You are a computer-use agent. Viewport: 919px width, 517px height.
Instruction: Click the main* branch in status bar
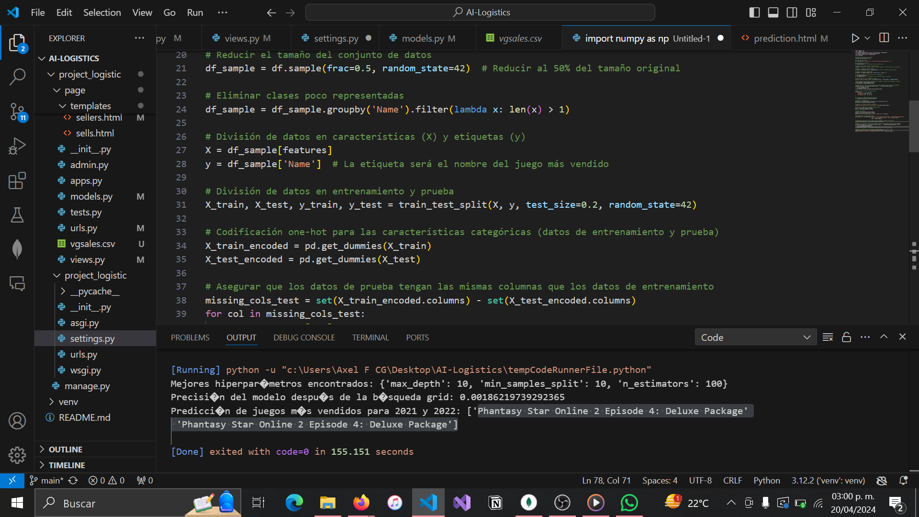[x=47, y=480]
